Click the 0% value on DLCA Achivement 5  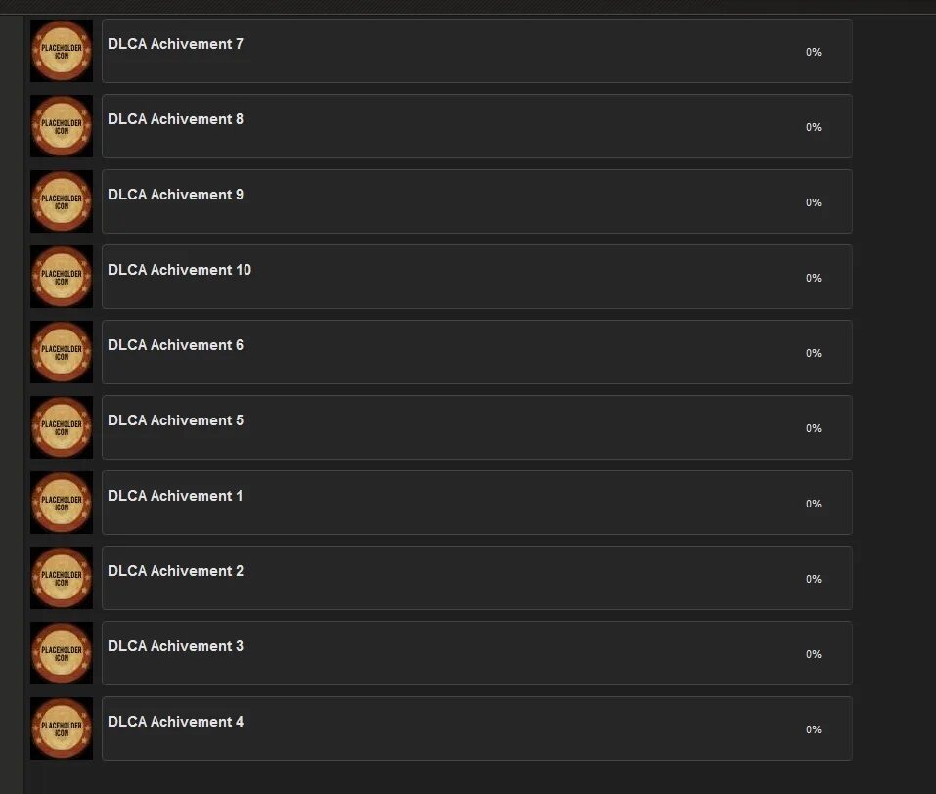click(x=814, y=428)
